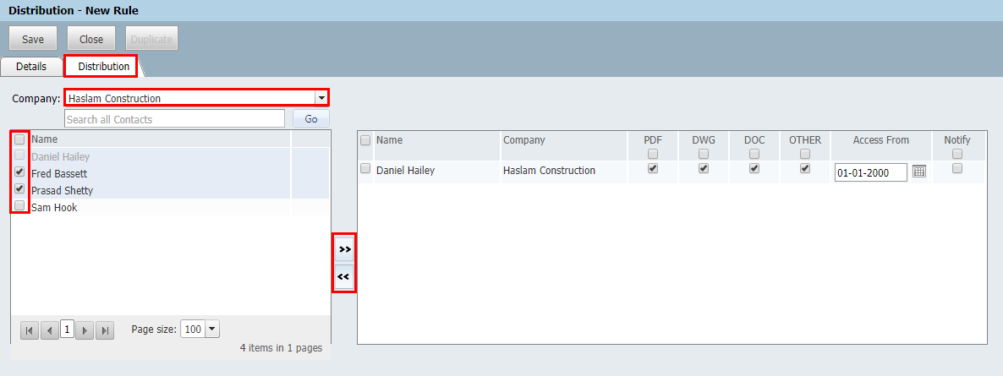Expand the Company dropdown arrow
Image resolution: width=1003 pixels, height=376 pixels.
pyautogui.click(x=321, y=98)
